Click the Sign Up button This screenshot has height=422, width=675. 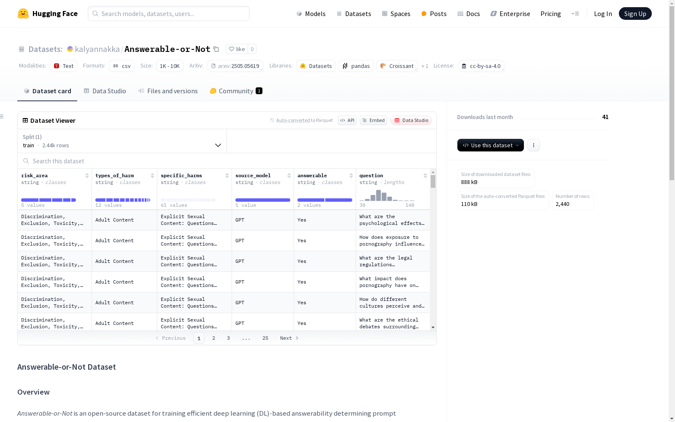point(635,14)
